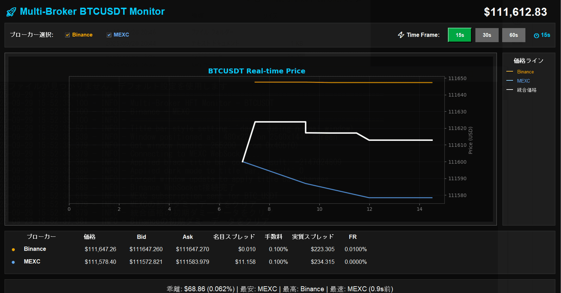Click the Binance orange line legend swatch
The width and height of the screenshot is (561, 293).
click(x=510, y=72)
